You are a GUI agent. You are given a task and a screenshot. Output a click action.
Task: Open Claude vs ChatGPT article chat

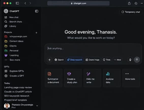coord(18,92)
